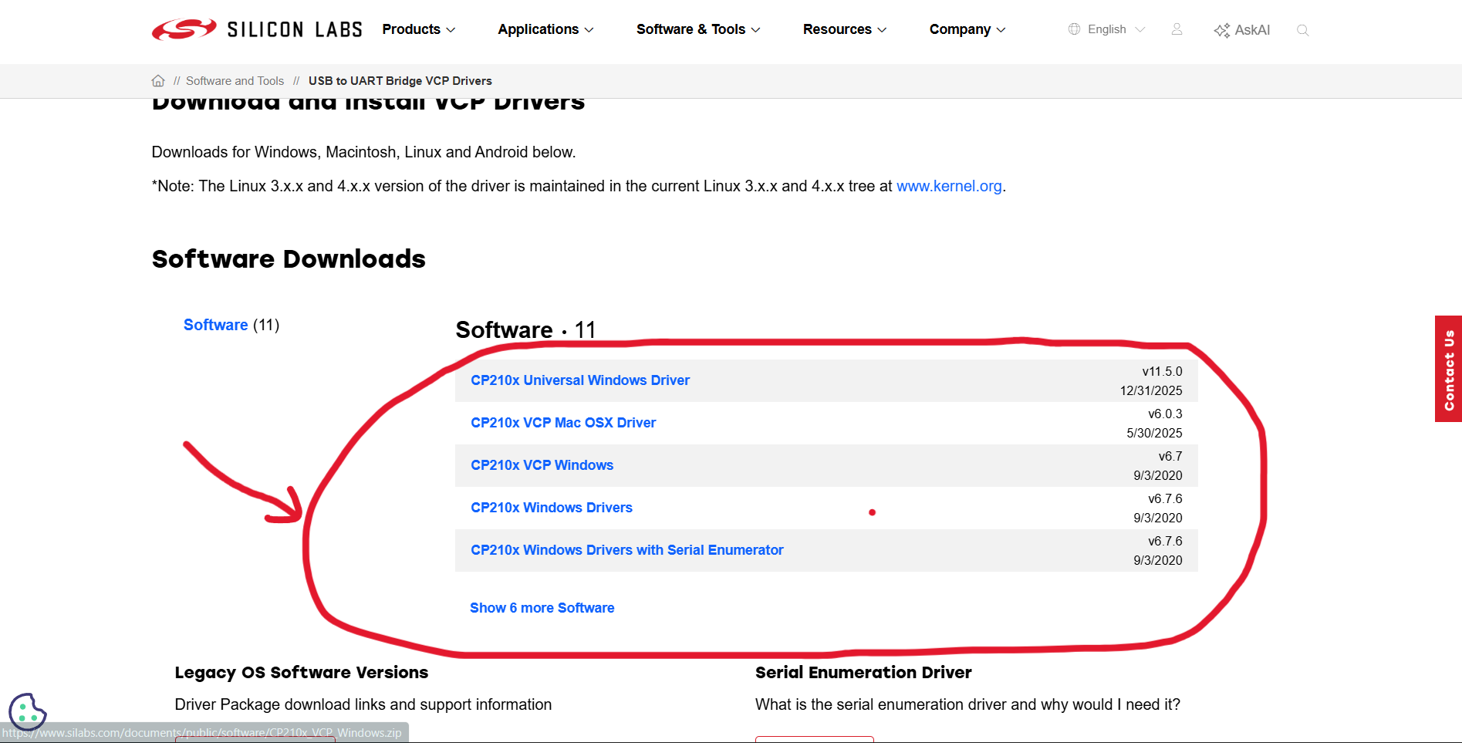Open the English language dropdown

1116,29
